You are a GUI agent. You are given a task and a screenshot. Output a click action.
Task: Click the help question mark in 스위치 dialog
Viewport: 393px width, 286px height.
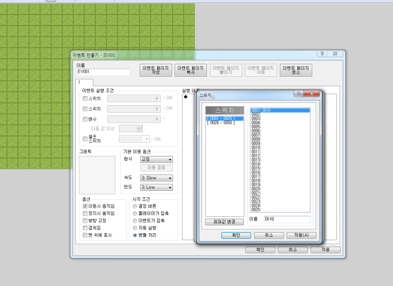[x=298, y=94]
